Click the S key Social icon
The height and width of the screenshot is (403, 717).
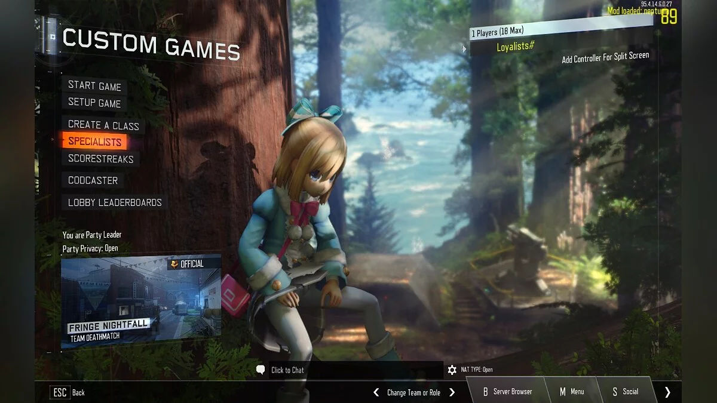[615, 392]
